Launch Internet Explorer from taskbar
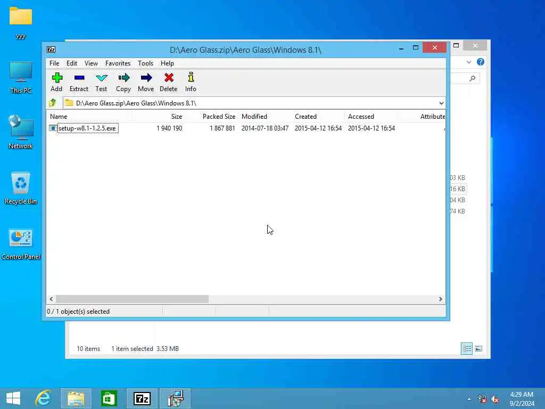Image resolution: width=545 pixels, height=409 pixels. [x=43, y=398]
